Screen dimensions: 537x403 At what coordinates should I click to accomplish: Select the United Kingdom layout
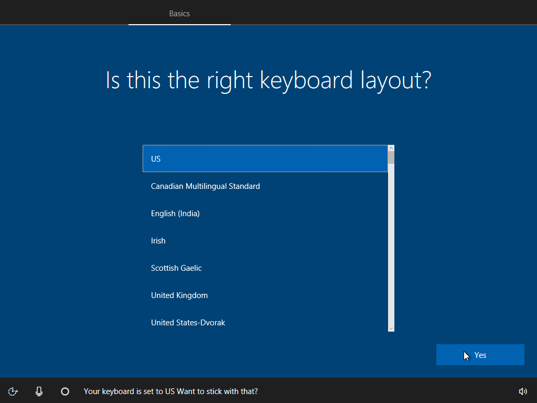pos(265,295)
